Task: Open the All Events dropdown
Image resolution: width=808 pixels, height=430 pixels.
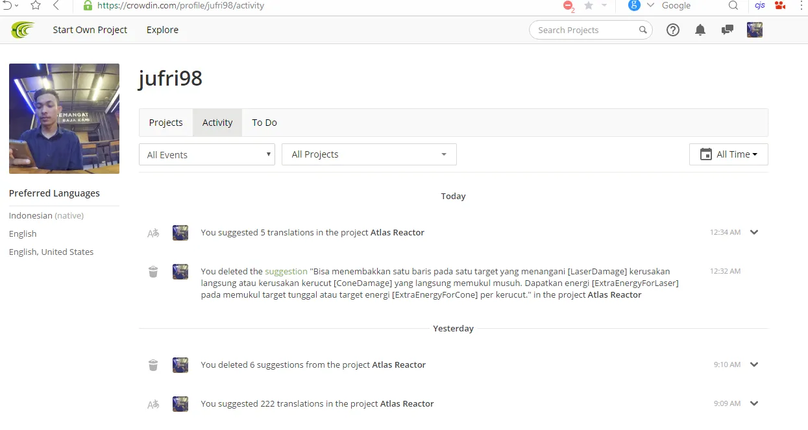Action: 207,154
